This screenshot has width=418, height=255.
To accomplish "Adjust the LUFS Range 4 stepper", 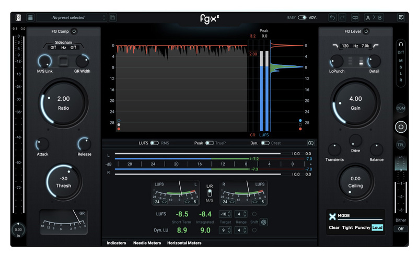I will [x=241, y=214].
